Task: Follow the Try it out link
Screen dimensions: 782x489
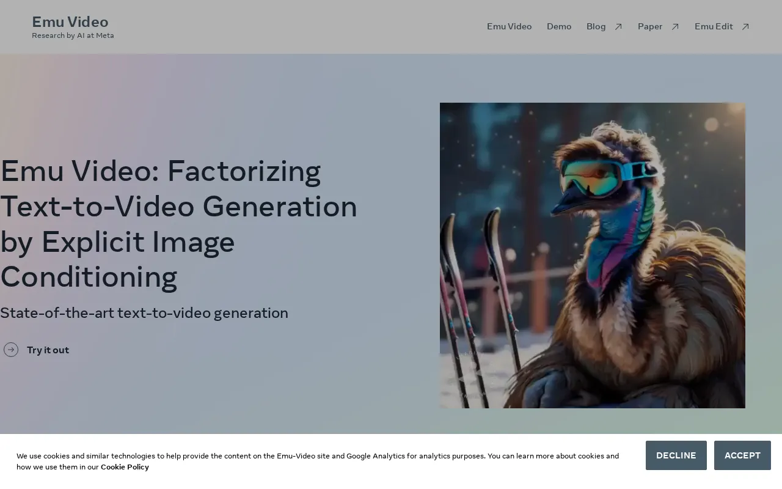Action: pyautogui.click(x=48, y=350)
